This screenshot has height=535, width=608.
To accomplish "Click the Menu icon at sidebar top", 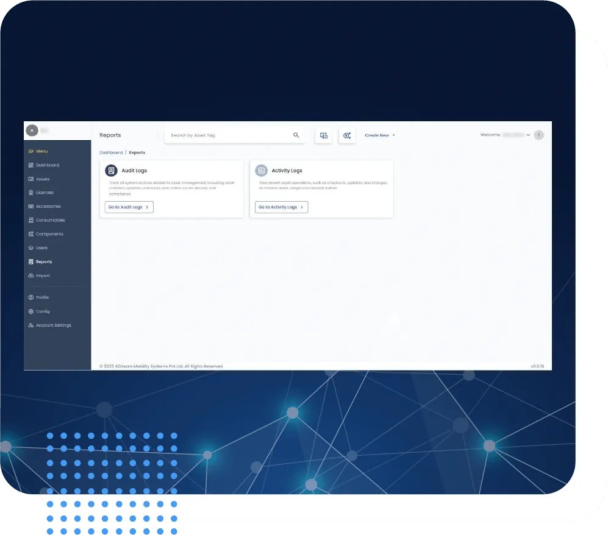I will click(x=31, y=151).
